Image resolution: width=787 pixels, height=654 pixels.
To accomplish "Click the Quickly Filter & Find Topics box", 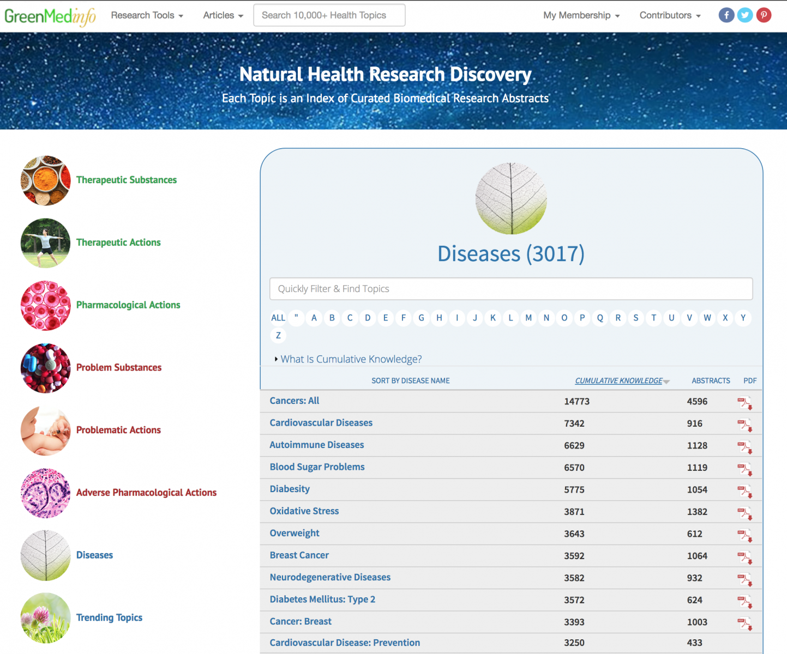I will (511, 289).
